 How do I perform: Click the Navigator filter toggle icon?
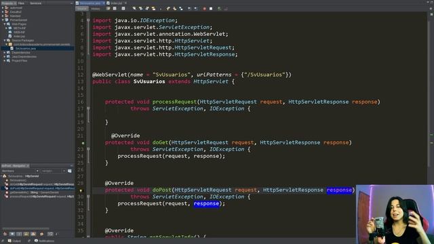[69, 171]
